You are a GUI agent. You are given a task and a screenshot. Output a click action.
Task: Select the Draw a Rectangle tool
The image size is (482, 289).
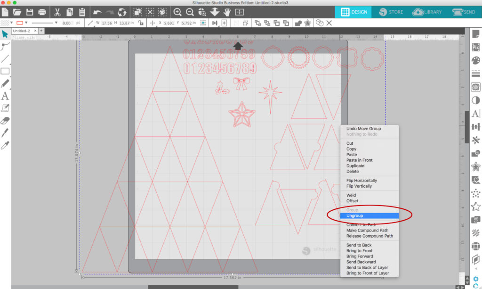[5, 71]
